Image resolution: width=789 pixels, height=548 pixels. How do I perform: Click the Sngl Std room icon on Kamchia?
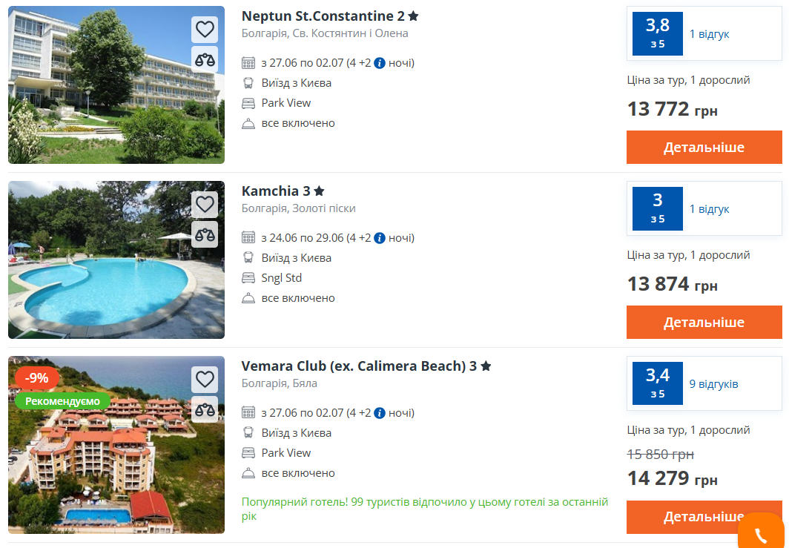pos(248,277)
